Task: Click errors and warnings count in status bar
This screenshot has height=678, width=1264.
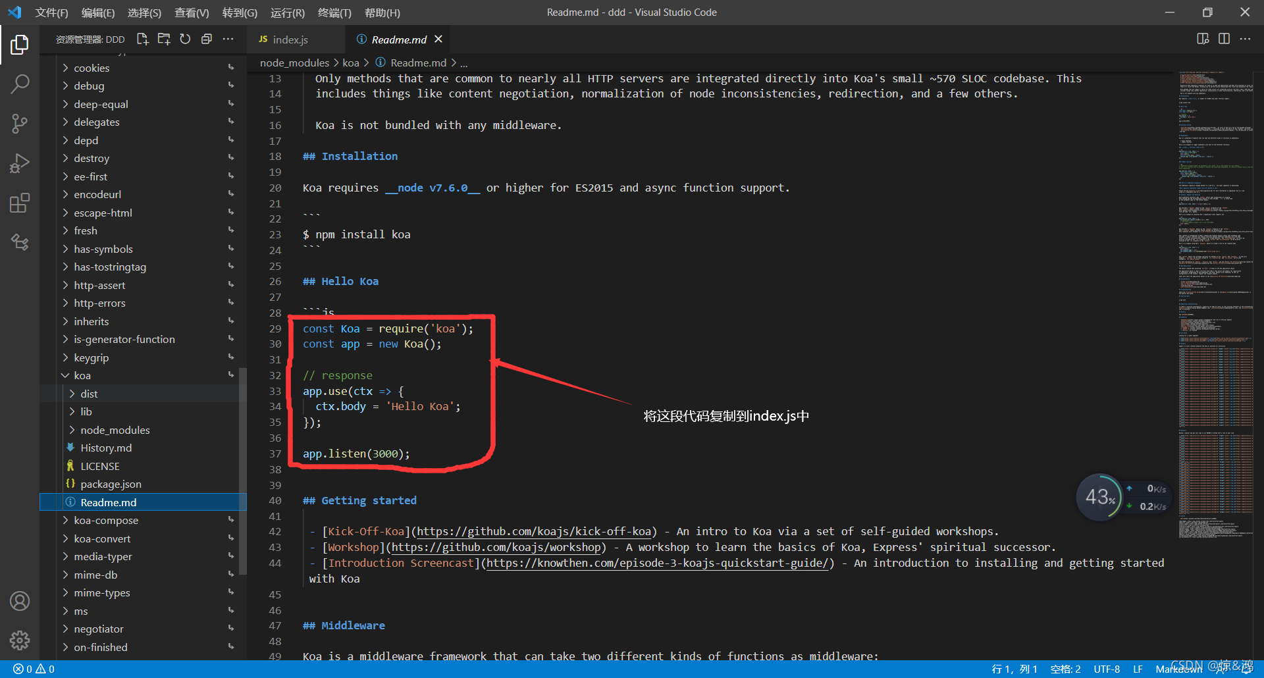Action: click(x=34, y=669)
